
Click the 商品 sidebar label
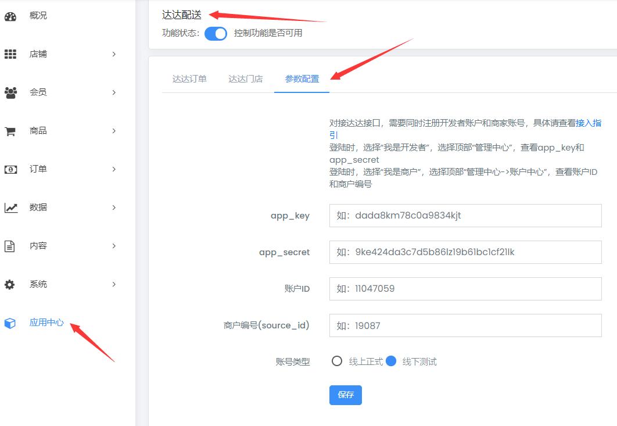tap(38, 131)
